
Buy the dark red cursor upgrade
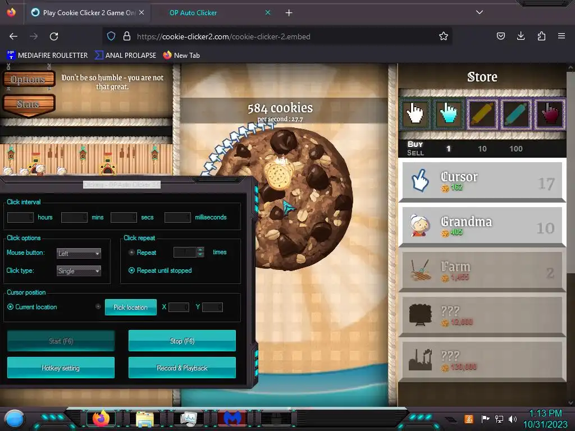(549, 113)
